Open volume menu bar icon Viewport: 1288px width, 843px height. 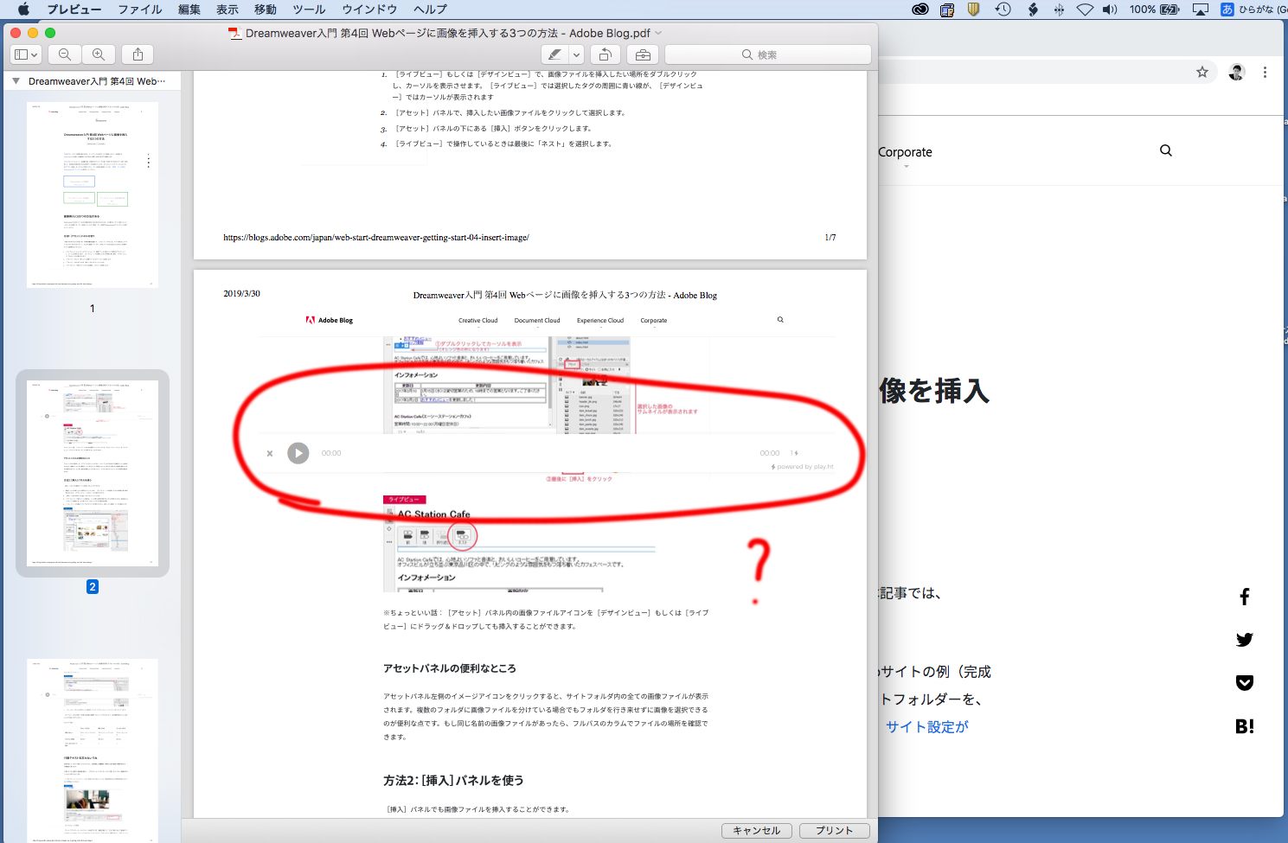coord(1110,10)
